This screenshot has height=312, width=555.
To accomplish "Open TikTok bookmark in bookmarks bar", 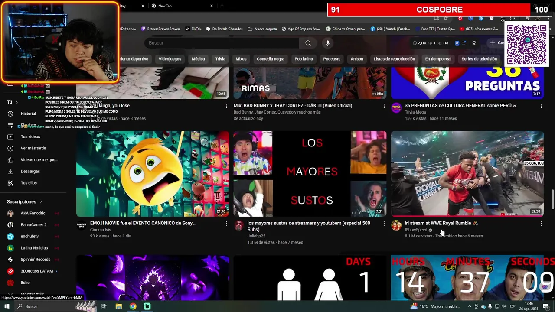I will pyautogui.click(x=193, y=29).
